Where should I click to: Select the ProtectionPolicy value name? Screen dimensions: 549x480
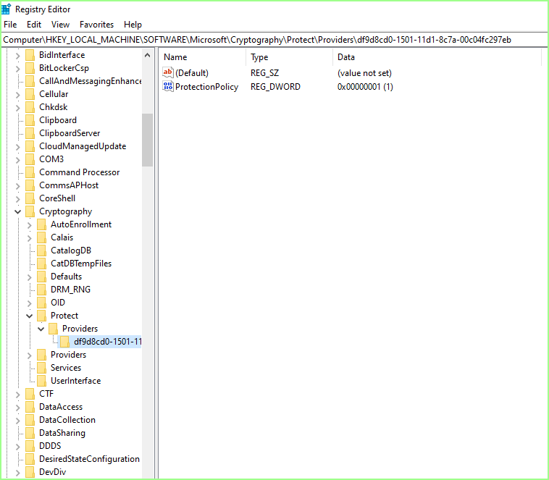click(x=206, y=87)
